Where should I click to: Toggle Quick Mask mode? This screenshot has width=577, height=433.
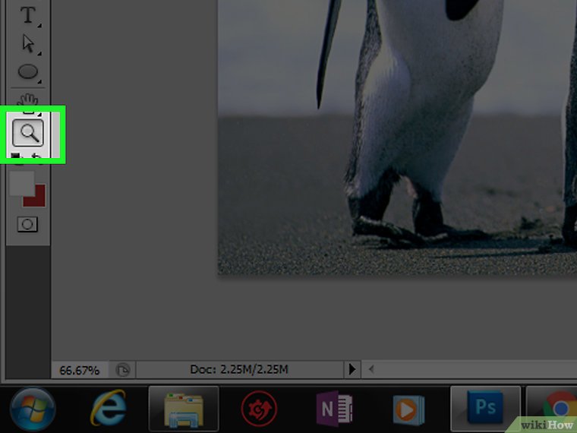pyautogui.click(x=28, y=225)
